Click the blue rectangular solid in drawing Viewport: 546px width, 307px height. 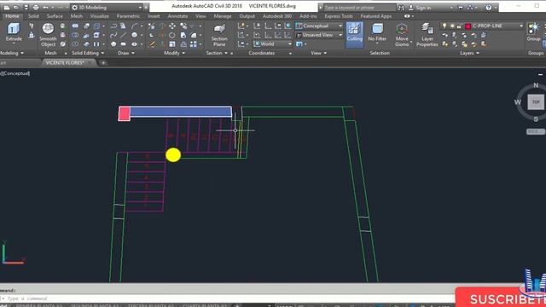coord(181,112)
